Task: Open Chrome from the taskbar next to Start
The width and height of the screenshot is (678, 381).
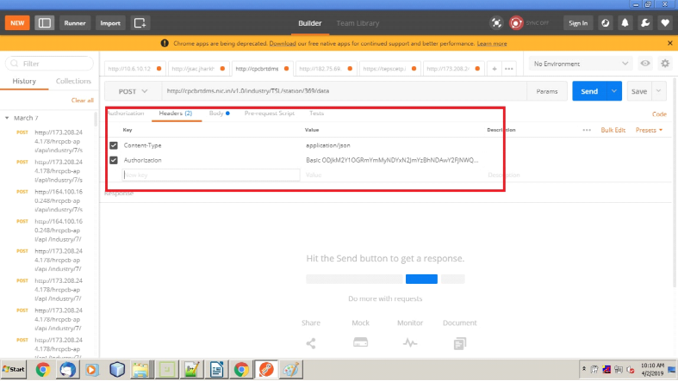Action: click(x=42, y=370)
